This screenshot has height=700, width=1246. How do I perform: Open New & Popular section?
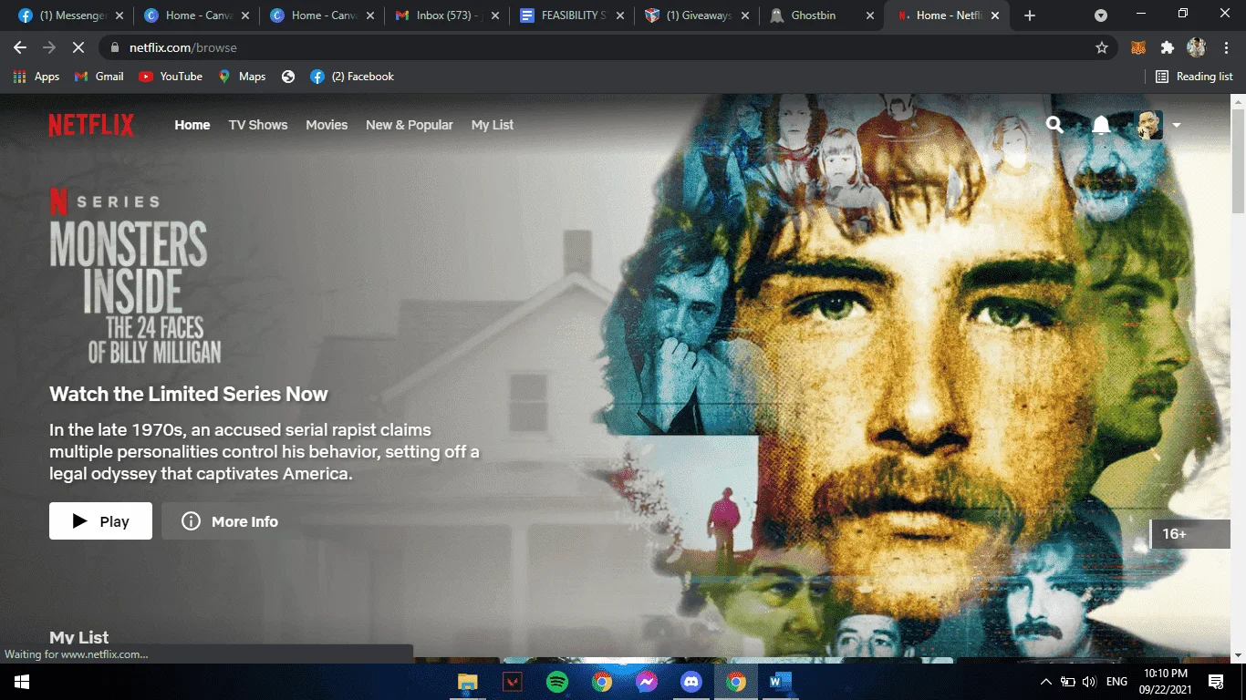click(x=410, y=125)
